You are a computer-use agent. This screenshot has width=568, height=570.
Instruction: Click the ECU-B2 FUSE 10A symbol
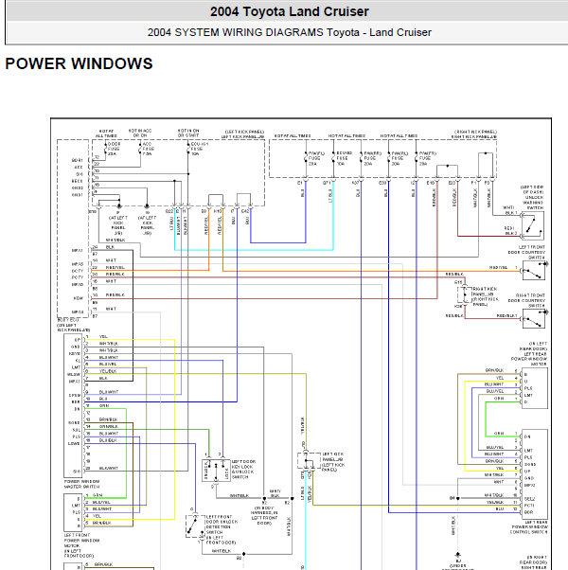pos(333,158)
